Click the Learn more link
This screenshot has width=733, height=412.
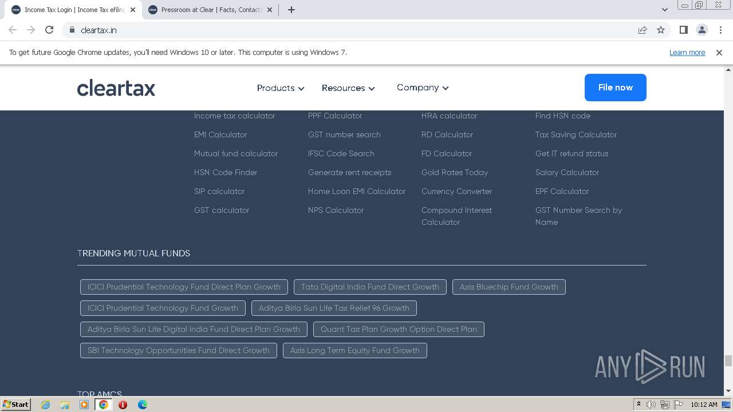click(687, 52)
